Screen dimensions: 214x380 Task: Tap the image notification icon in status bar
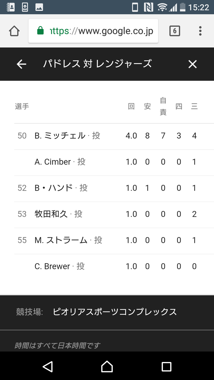pos(39,7)
